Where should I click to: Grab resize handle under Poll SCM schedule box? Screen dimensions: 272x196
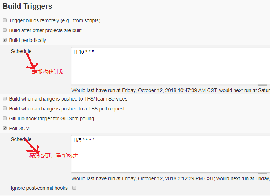(x=262, y=173)
